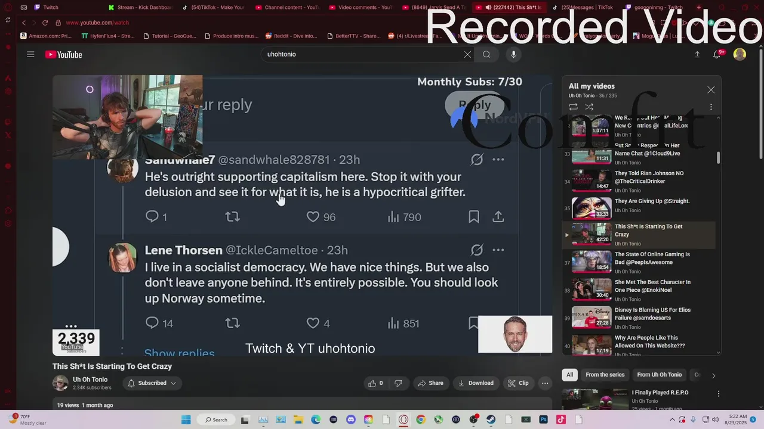
Task: Clear the uhohtonio search text
Action: (x=467, y=54)
